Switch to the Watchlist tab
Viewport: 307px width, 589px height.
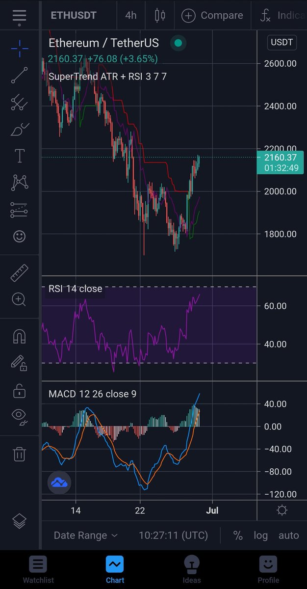pos(38,570)
